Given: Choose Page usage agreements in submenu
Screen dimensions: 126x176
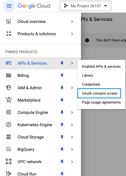Looking at the screenshot, I should pos(101,102).
